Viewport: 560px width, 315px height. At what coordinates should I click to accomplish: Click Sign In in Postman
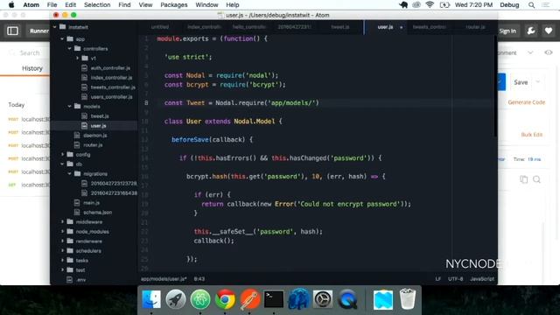507,31
